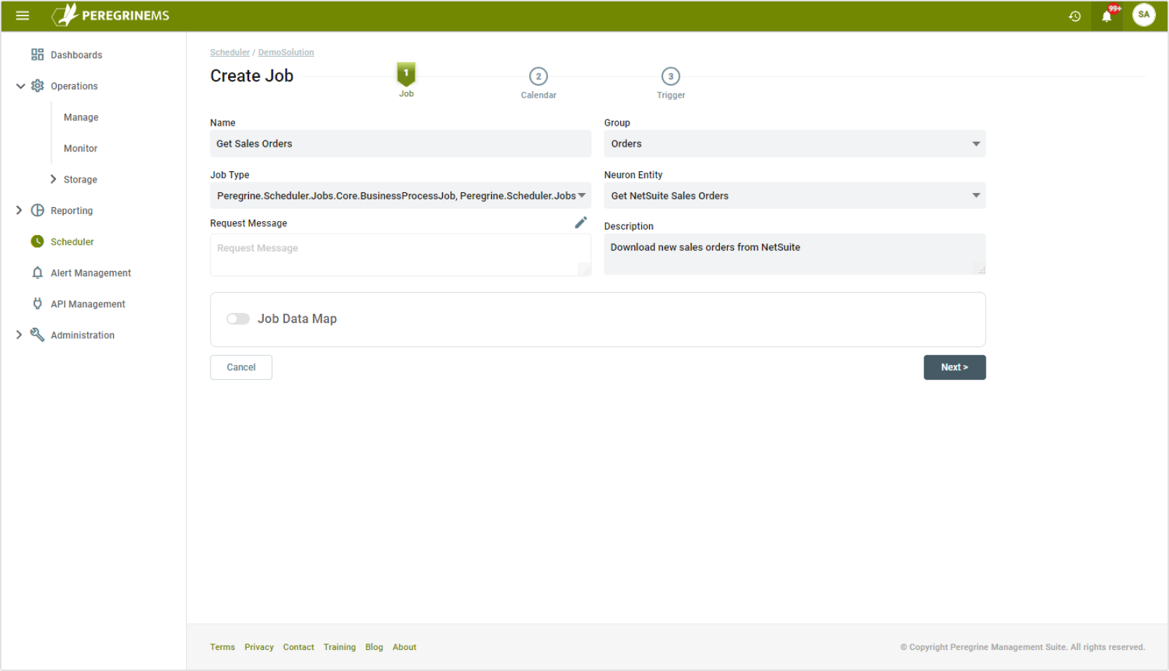
Task: Click the Operations gear icon
Action: tap(37, 86)
